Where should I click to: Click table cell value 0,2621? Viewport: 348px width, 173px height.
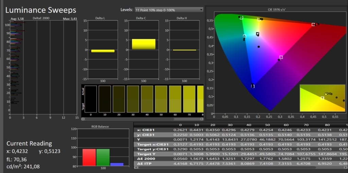tap(180, 130)
